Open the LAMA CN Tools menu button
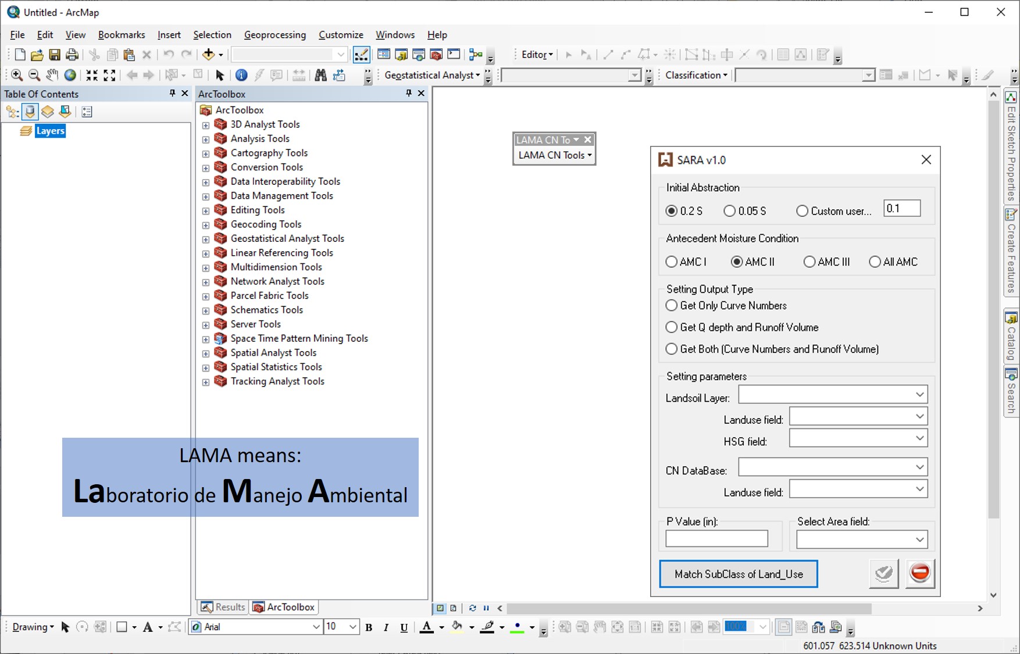The height and width of the screenshot is (654, 1020). coord(554,155)
